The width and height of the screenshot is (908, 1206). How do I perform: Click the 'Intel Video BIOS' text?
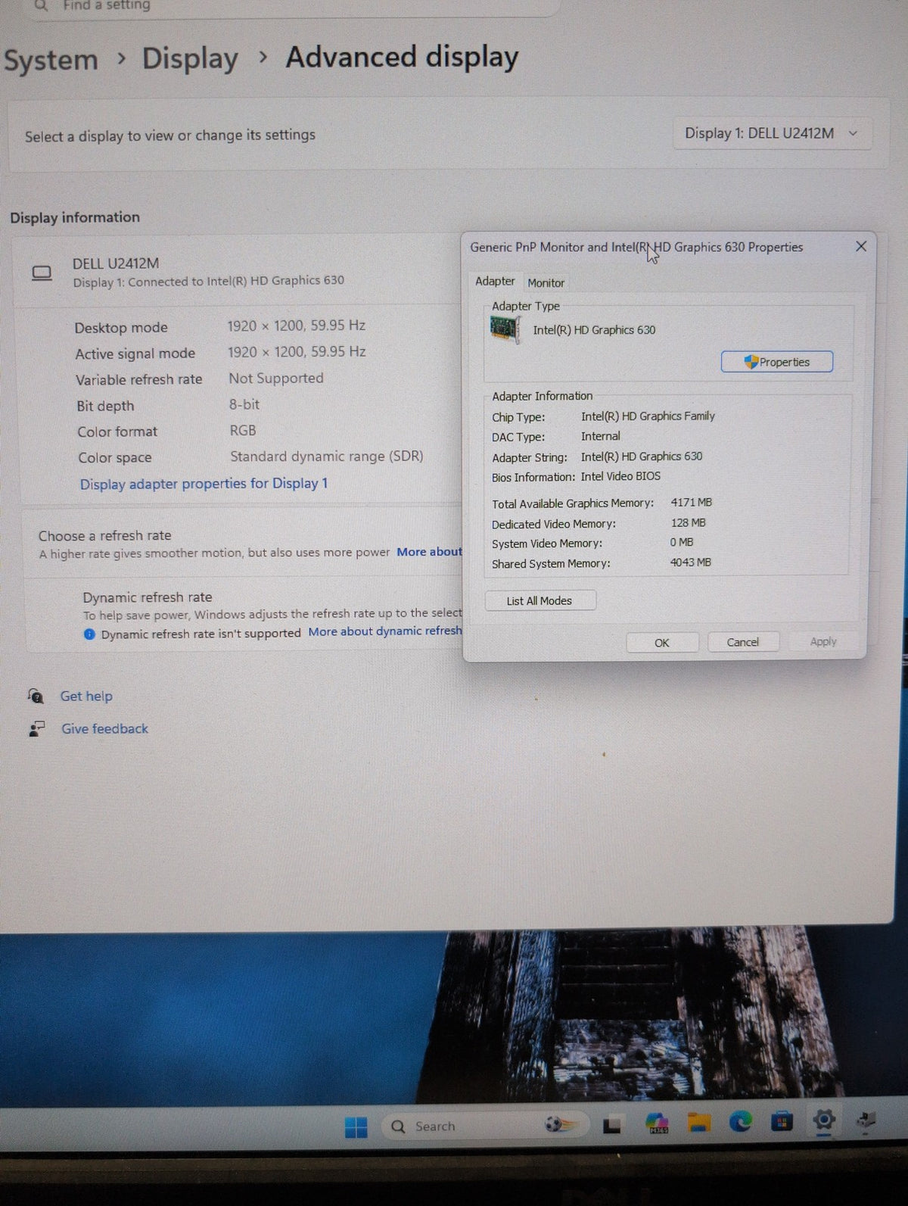click(x=620, y=476)
